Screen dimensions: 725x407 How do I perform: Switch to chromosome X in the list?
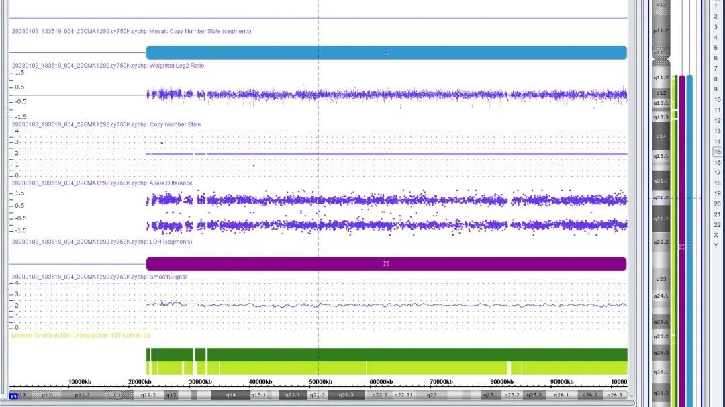click(716, 235)
